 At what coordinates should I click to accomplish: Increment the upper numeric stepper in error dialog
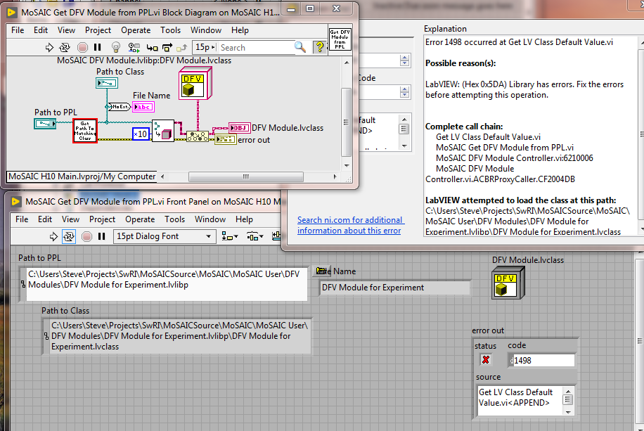tap(404, 58)
